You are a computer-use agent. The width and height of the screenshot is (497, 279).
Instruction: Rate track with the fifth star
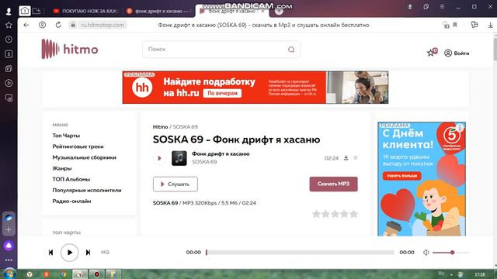pos(354,214)
